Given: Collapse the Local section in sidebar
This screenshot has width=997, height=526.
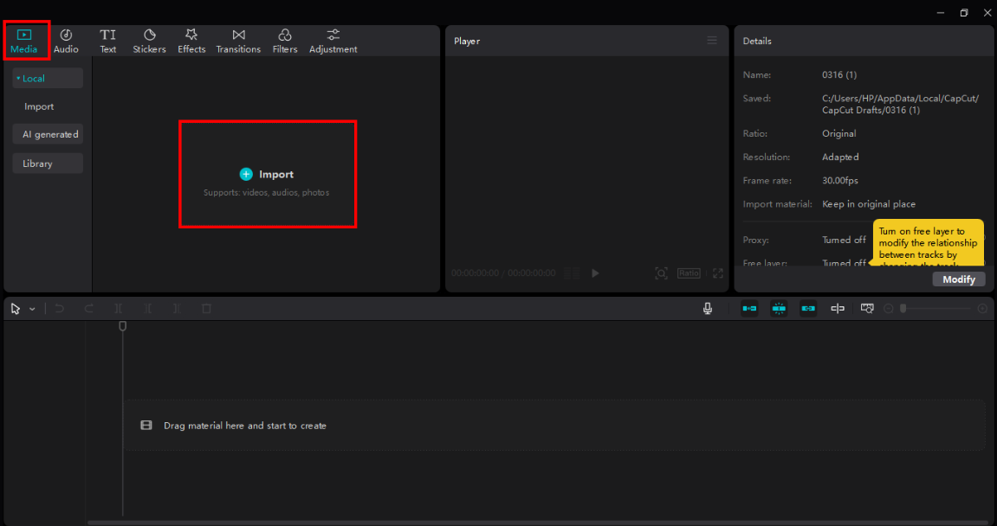Looking at the screenshot, I should point(48,78).
